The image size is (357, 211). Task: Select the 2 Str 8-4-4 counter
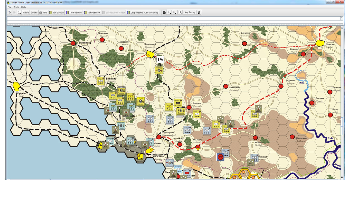pos(254,114)
